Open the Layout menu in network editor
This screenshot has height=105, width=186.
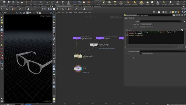pyautogui.click(x=81, y=12)
